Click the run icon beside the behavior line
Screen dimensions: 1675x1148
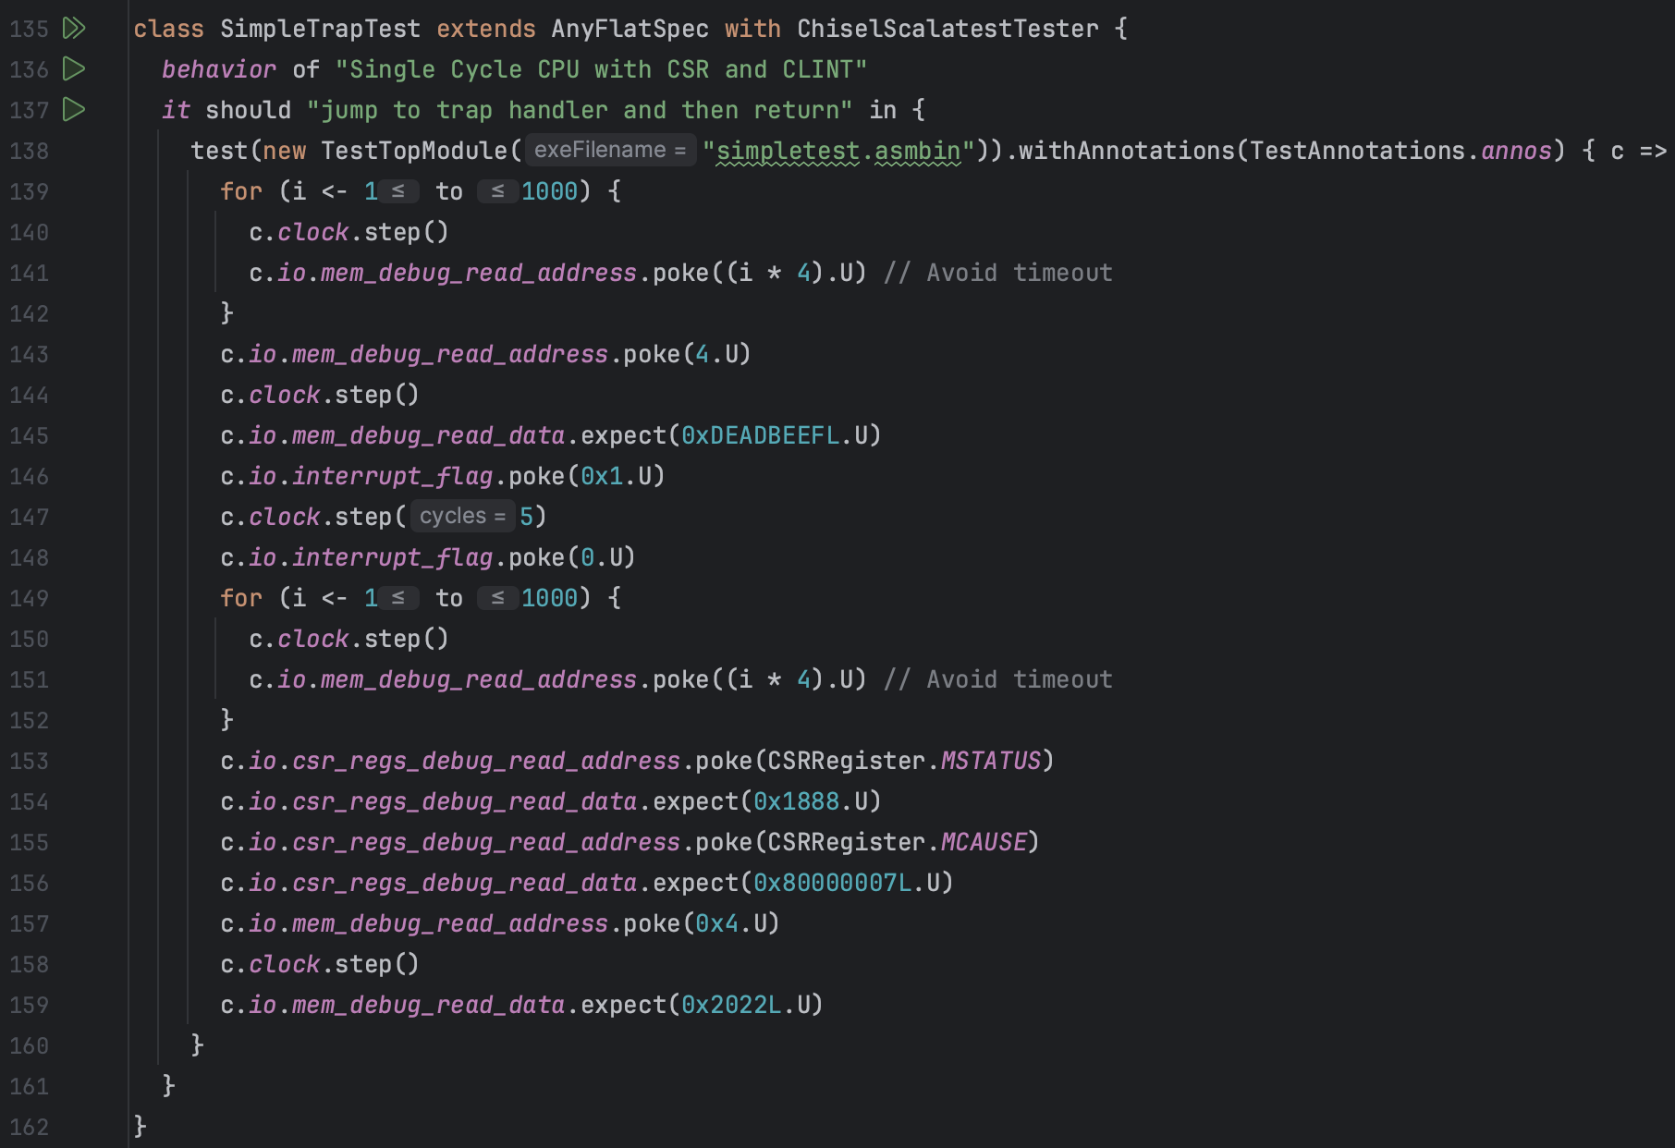click(74, 69)
